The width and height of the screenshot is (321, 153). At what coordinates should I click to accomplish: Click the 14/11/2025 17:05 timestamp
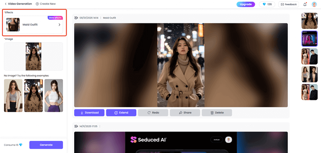tap(88, 126)
